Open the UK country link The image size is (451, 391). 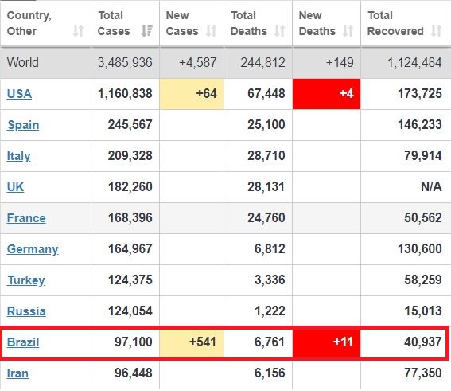15,187
